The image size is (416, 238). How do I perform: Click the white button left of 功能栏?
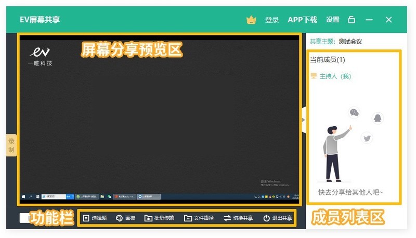point(24,218)
